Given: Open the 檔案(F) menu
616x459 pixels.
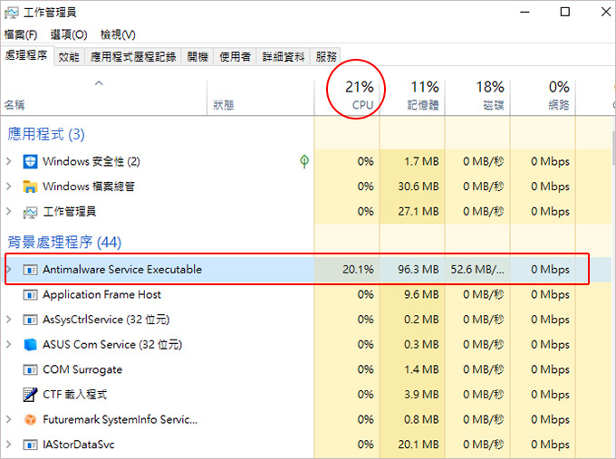Looking at the screenshot, I should (21, 35).
